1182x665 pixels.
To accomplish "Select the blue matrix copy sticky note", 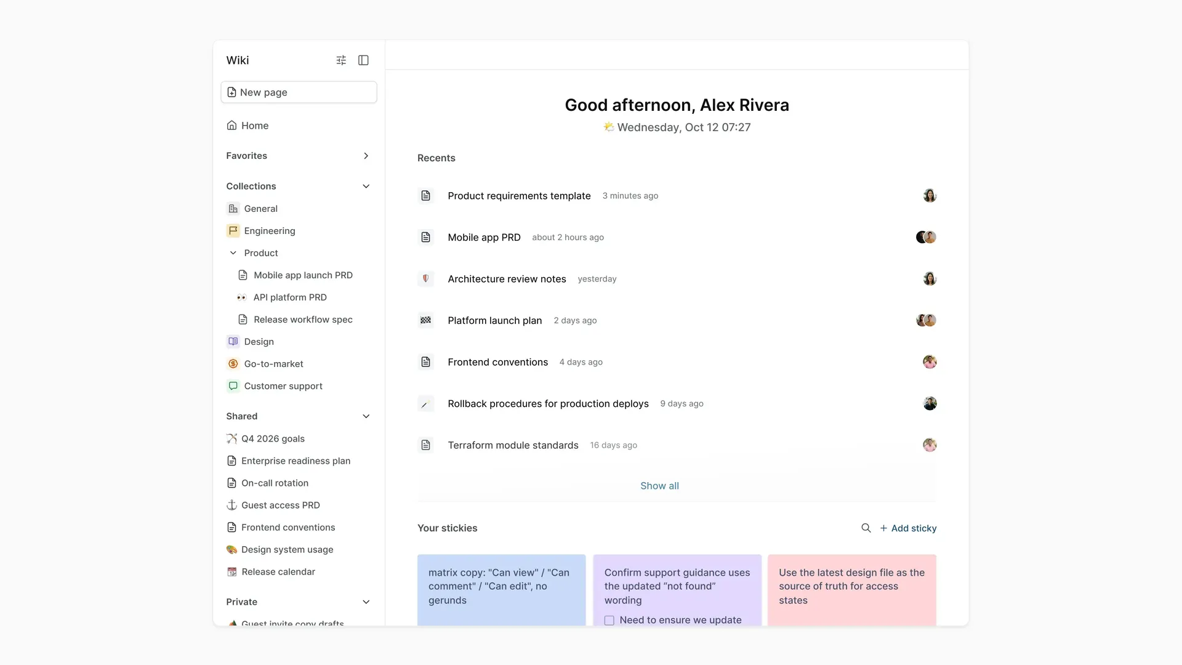I will tap(501, 590).
